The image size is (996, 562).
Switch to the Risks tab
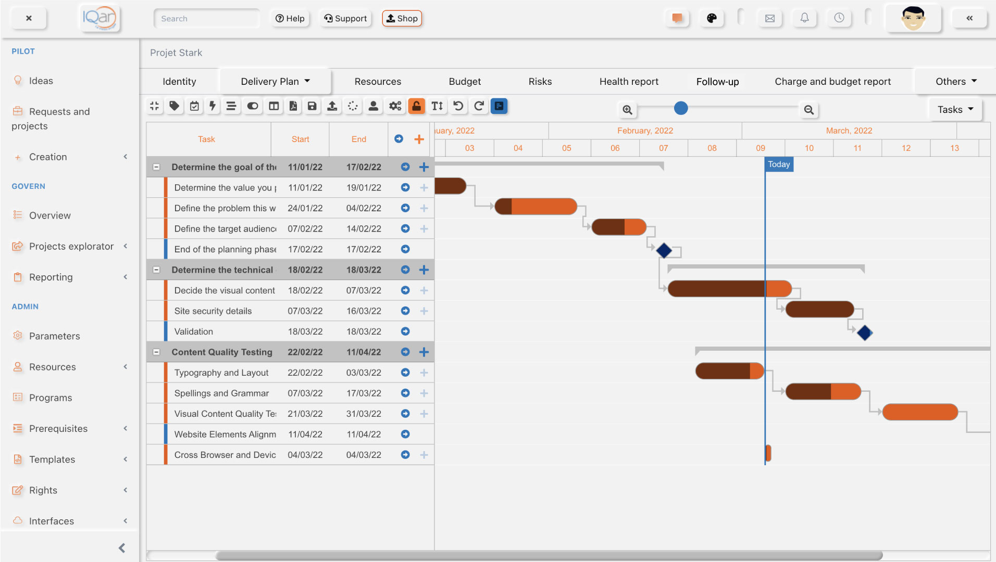540,81
